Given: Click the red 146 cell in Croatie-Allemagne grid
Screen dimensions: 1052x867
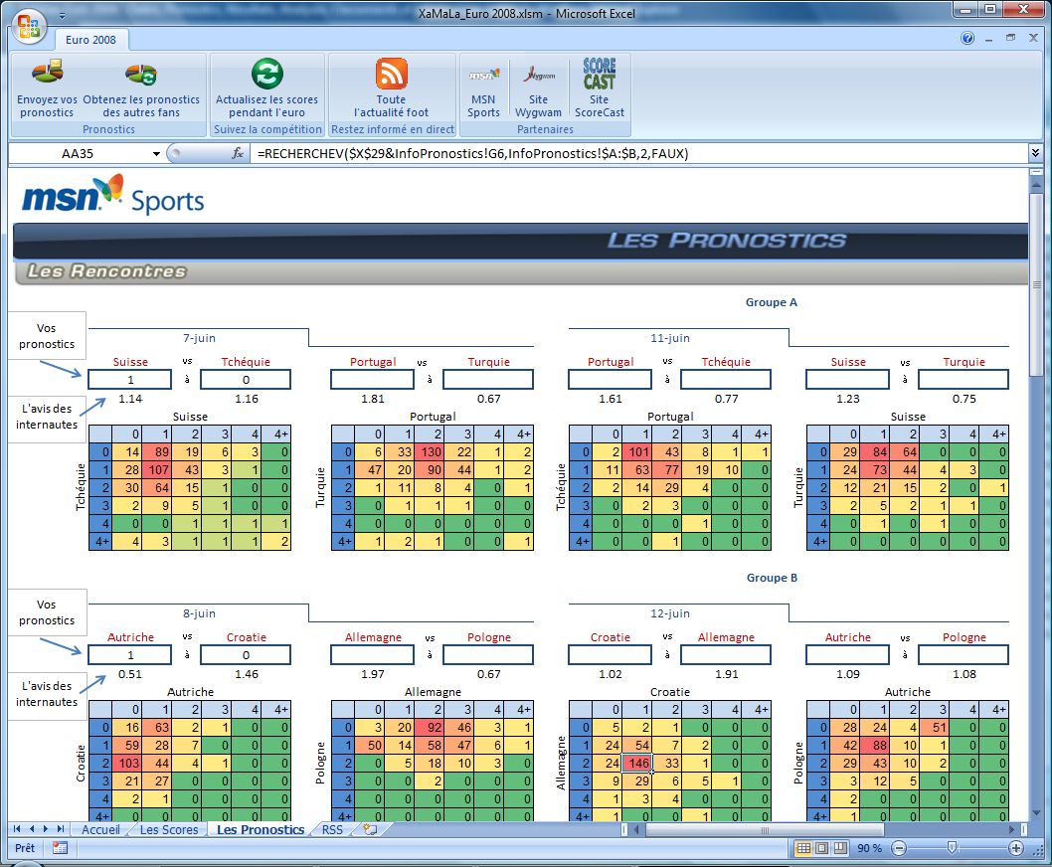Looking at the screenshot, I should tap(636, 763).
